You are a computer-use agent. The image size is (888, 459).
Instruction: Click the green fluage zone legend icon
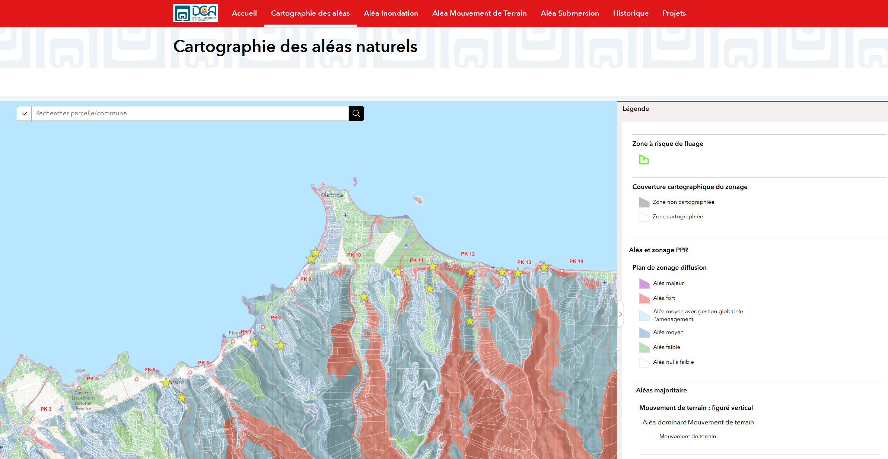(644, 160)
